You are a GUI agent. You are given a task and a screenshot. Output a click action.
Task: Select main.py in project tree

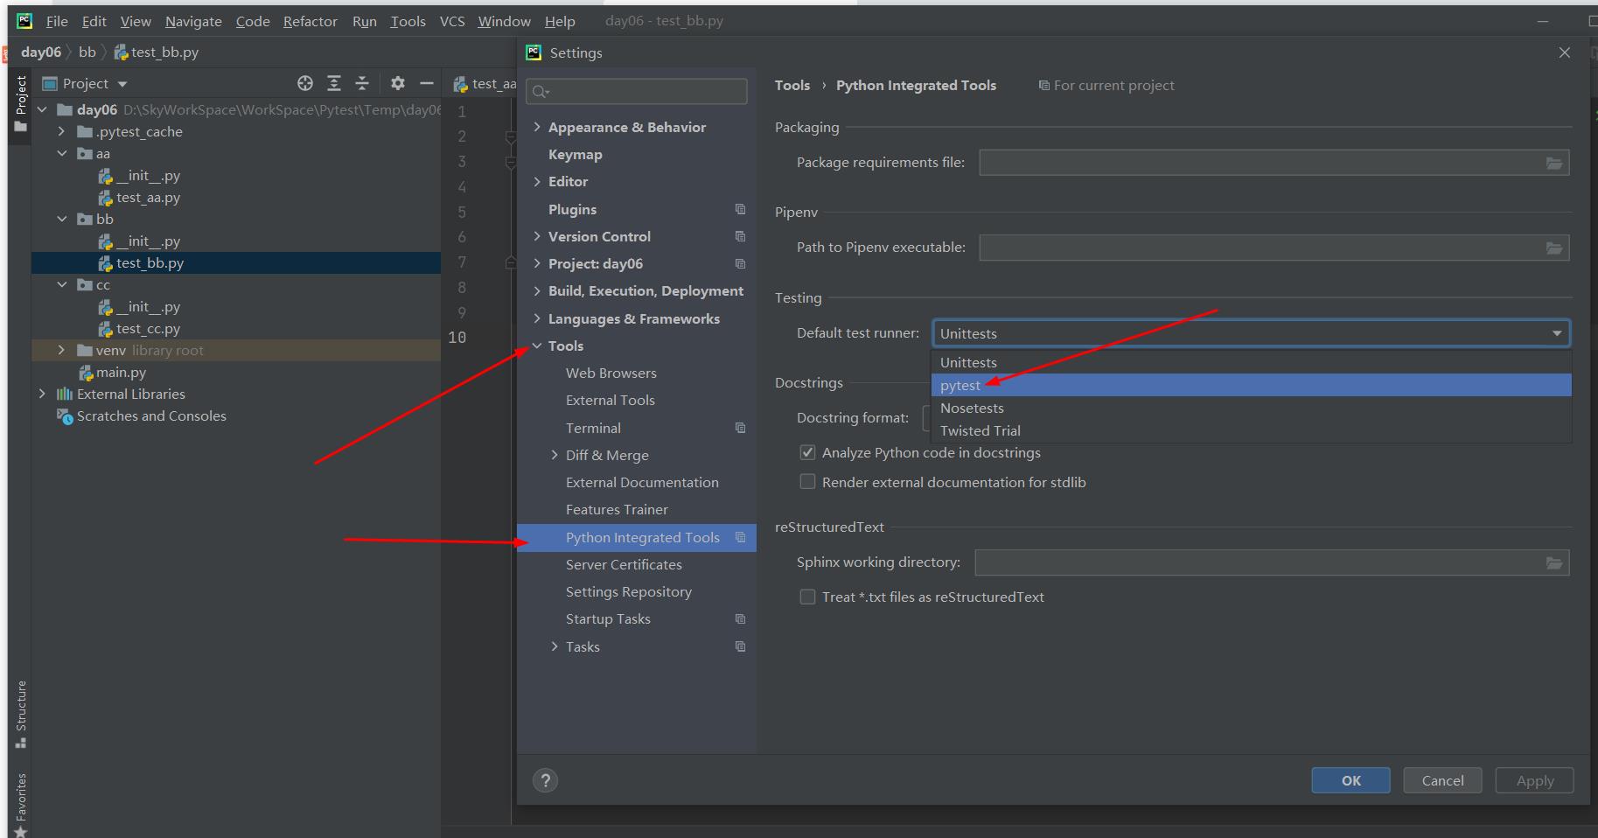click(x=121, y=372)
